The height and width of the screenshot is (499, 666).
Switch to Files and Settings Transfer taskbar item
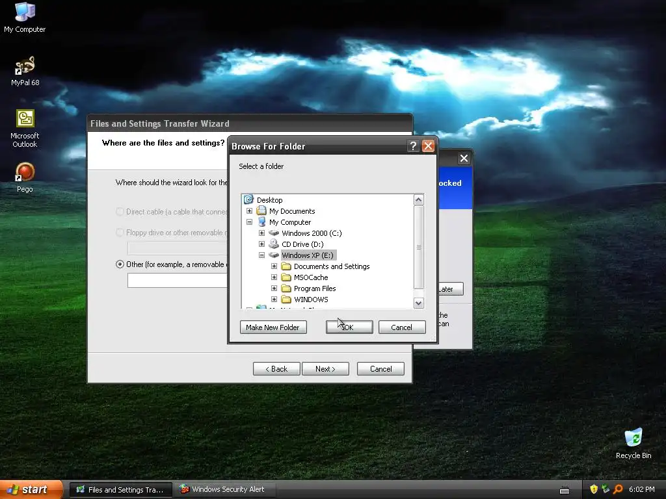[x=120, y=490]
